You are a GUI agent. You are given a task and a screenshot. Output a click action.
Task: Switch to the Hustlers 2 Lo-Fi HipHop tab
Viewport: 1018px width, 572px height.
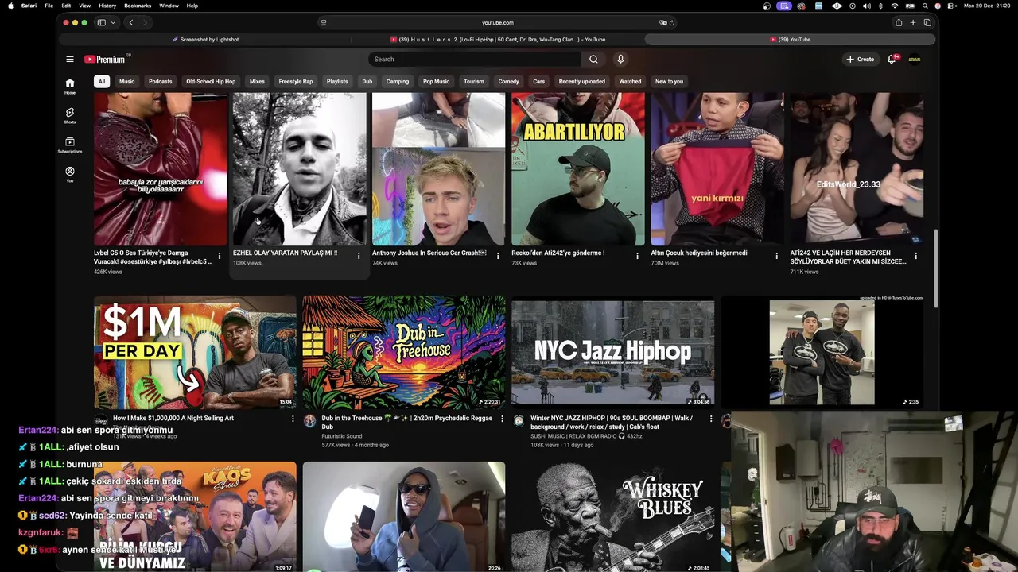[498, 39]
